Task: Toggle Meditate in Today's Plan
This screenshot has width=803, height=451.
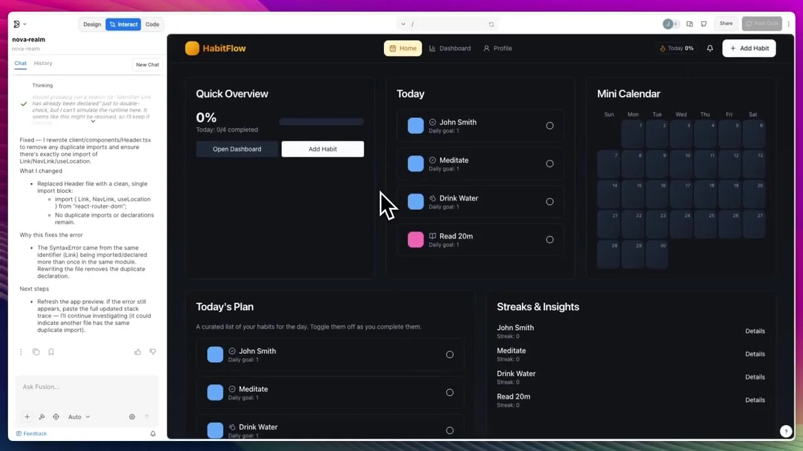Action: (x=450, y=393)
